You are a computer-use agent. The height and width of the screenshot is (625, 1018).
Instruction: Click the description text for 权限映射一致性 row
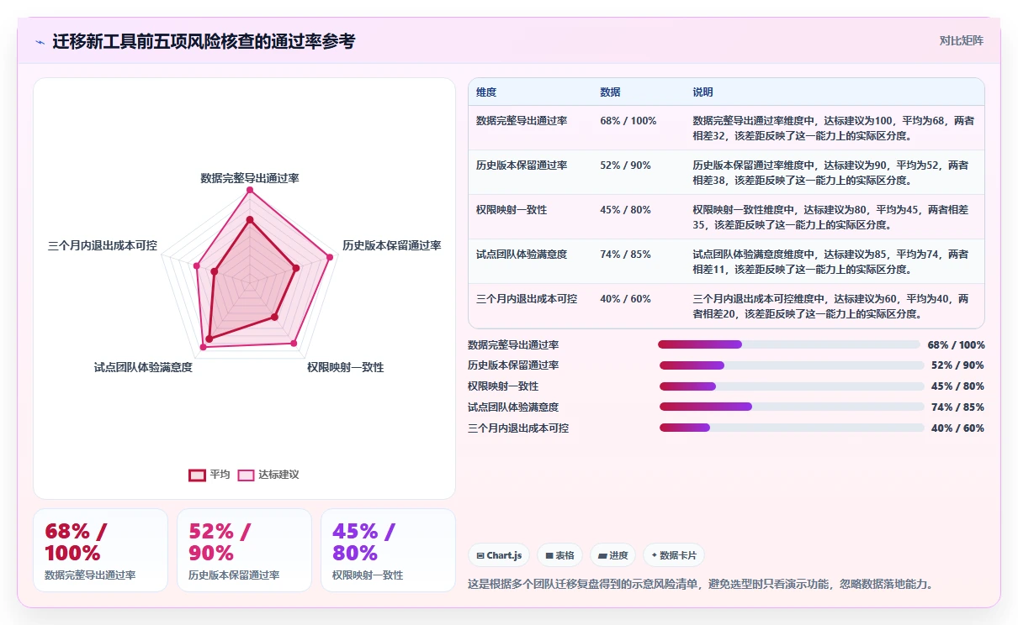pyautogui.click(x=830, y=218)
